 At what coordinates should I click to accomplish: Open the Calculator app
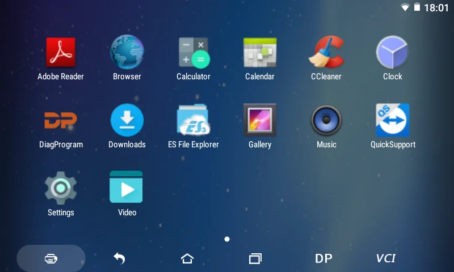pos(194,53)
